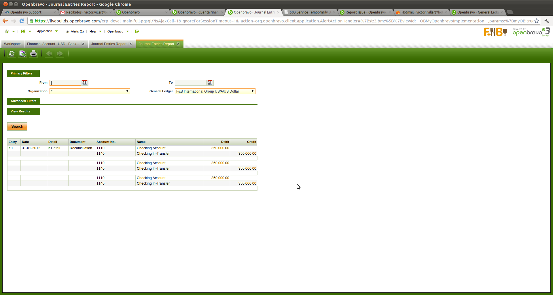This screenshot has height=295, width=553.
Task: Click the browser back arrow
Action: [5, 21]
